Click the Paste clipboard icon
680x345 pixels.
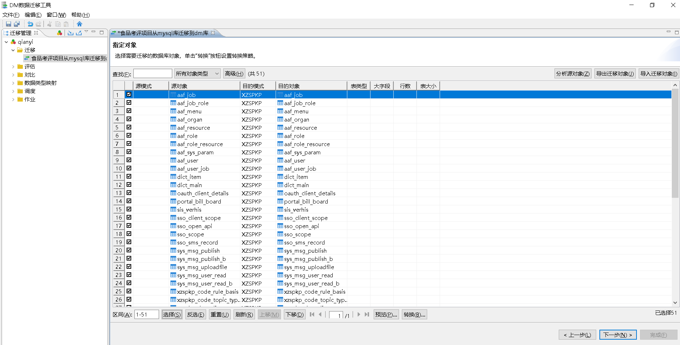(x=66, y=24)
